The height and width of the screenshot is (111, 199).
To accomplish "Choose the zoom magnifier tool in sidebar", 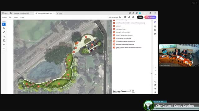I will 4,28.
